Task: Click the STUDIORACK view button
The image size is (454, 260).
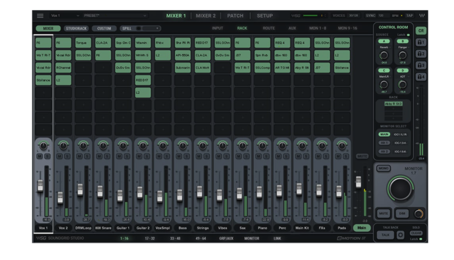Action: point(76,28)
